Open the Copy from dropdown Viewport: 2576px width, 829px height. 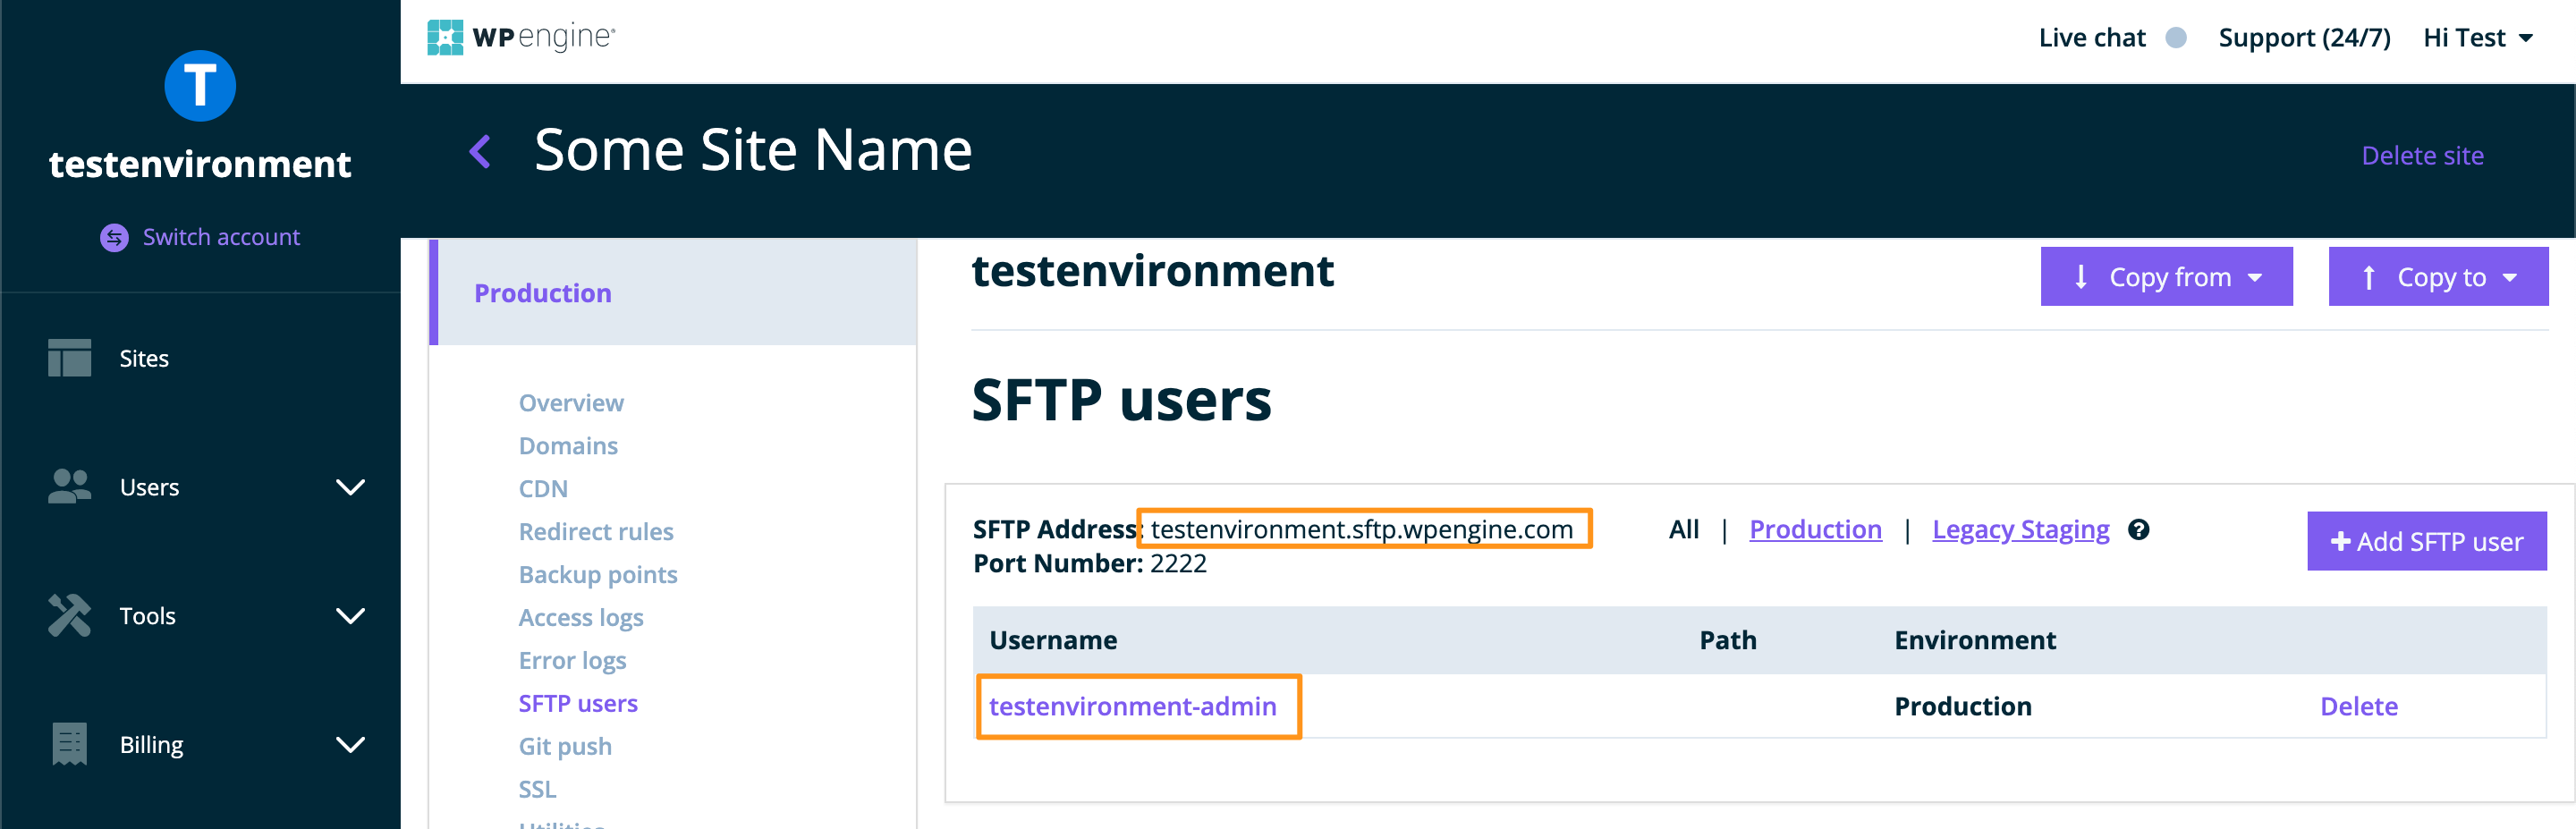coord(2166,277)
